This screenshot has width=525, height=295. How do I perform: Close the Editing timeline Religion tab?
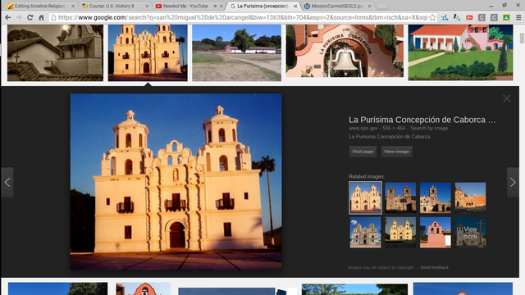click(73, 6)
